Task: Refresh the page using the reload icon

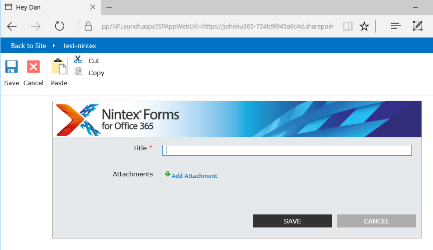Action: pos(60,26)
